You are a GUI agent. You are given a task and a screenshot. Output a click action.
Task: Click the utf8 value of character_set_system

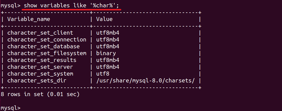pyautogui.click(x=103, y=74)
